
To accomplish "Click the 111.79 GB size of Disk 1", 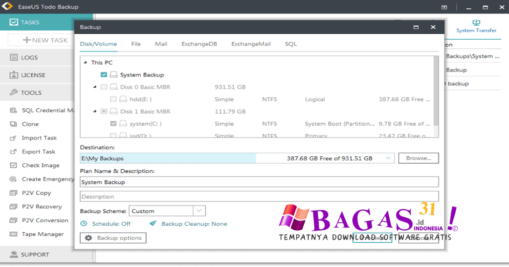I will point(230,112).
